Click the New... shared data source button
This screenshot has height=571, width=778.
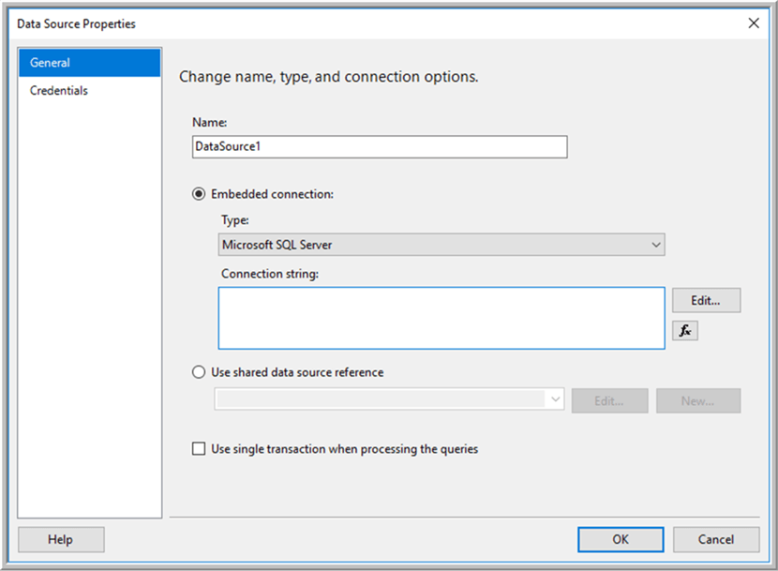(697, 400)
